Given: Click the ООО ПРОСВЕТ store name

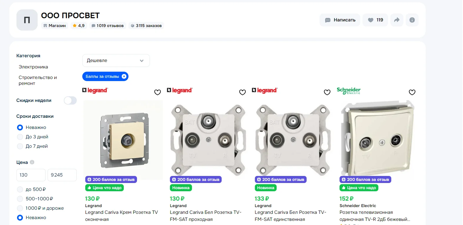Looking at the screenshot, I should [x=71, y=16].
